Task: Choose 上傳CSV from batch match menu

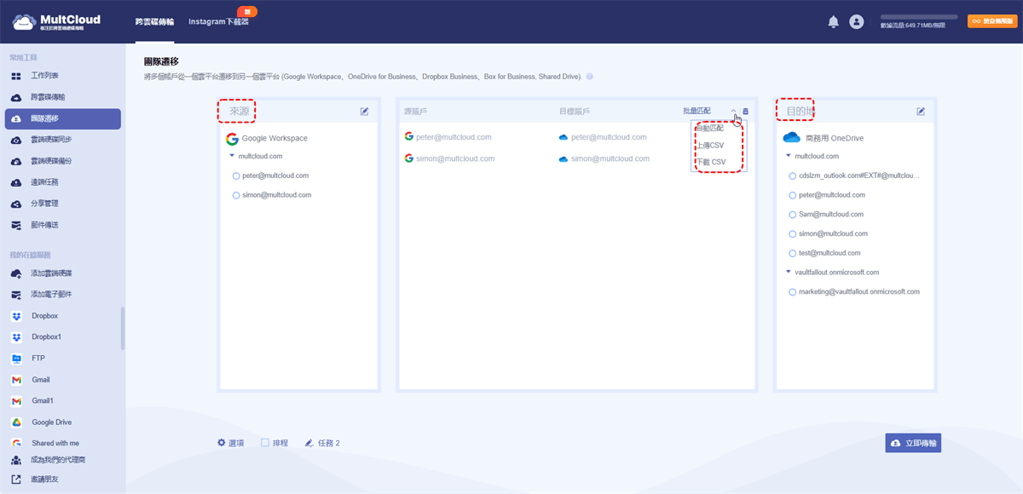Action: pos(710,146)
